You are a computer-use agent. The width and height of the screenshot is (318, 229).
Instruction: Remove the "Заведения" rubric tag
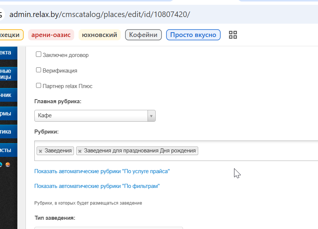coord(40,151)
